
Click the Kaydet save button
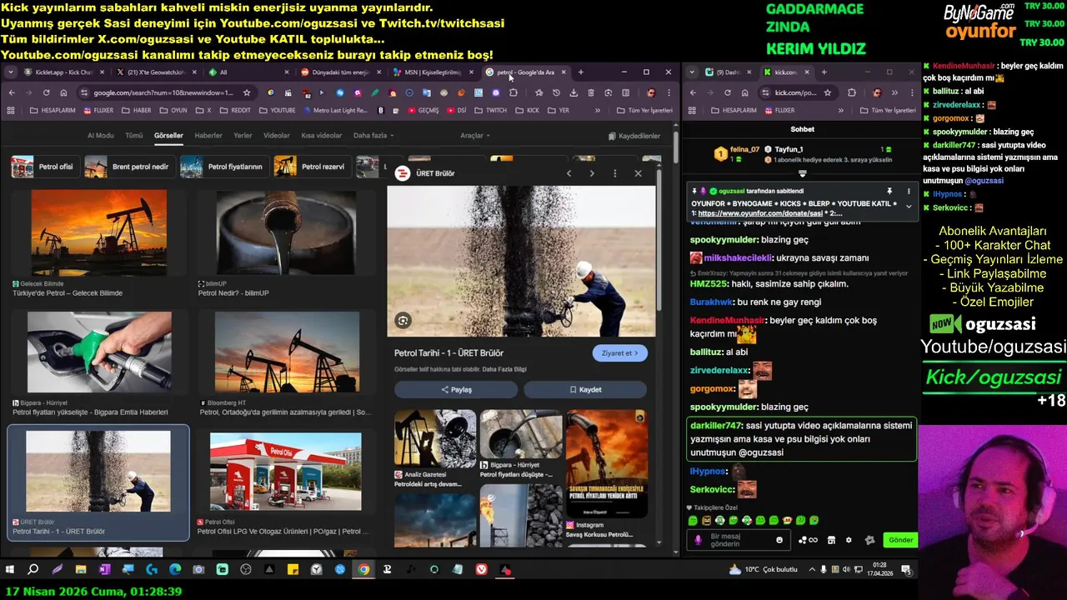pos(585,389)
